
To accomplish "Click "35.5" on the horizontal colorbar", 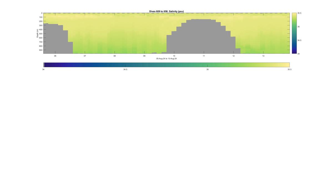I will [289, 69].
